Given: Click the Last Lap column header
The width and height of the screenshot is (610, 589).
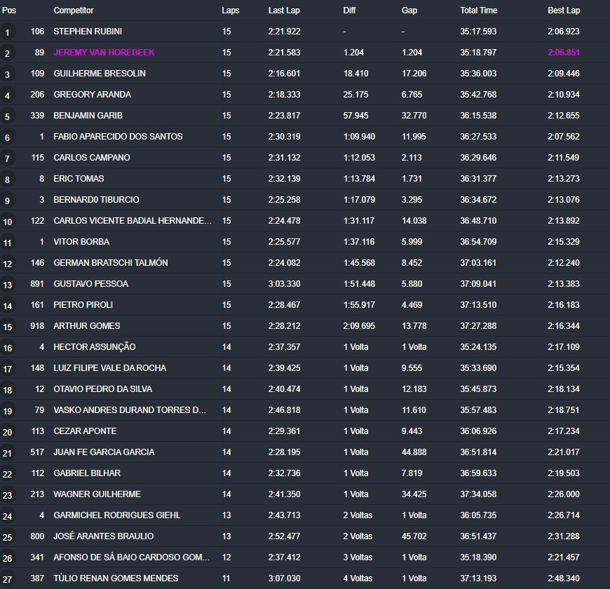Looking at the screenshot, I should (284, 11).
